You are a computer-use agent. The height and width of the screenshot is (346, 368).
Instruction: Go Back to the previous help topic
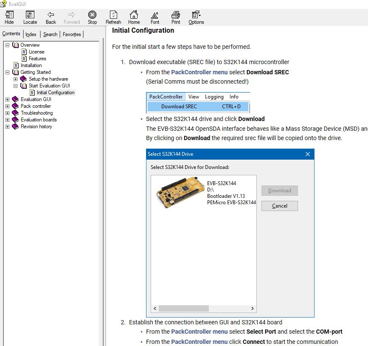51,17
